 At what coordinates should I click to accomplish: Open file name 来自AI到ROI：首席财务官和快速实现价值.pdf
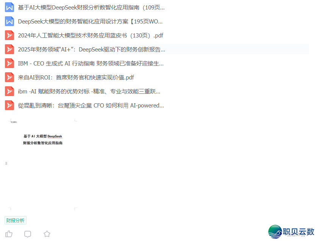point(76,78)
